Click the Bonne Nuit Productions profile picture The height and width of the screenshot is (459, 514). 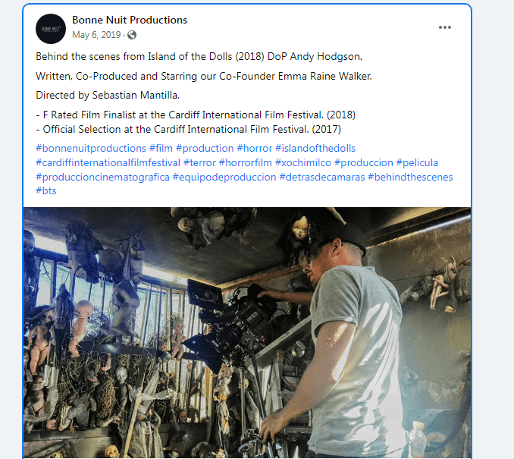[51, 29]
